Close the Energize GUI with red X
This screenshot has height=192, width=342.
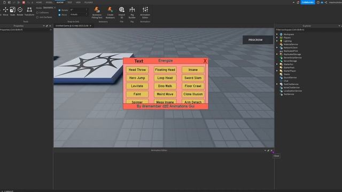(x=205, y=61)
